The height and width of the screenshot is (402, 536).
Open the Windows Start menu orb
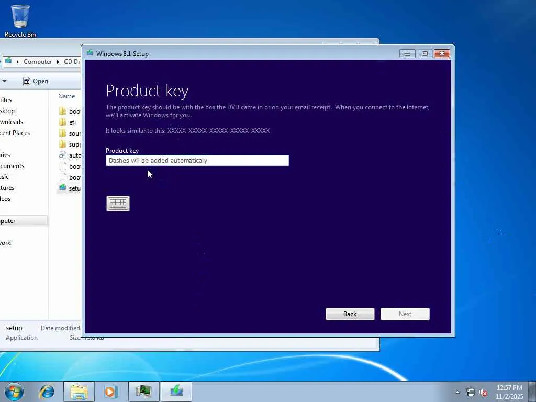point(14,392)
